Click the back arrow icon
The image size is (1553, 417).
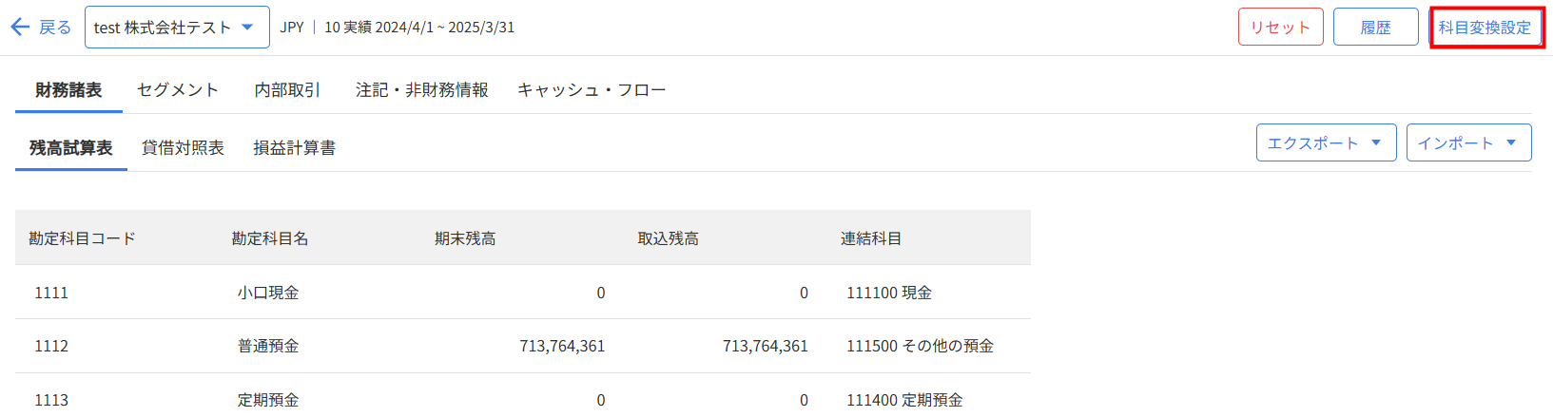click(x=20, y=28)
